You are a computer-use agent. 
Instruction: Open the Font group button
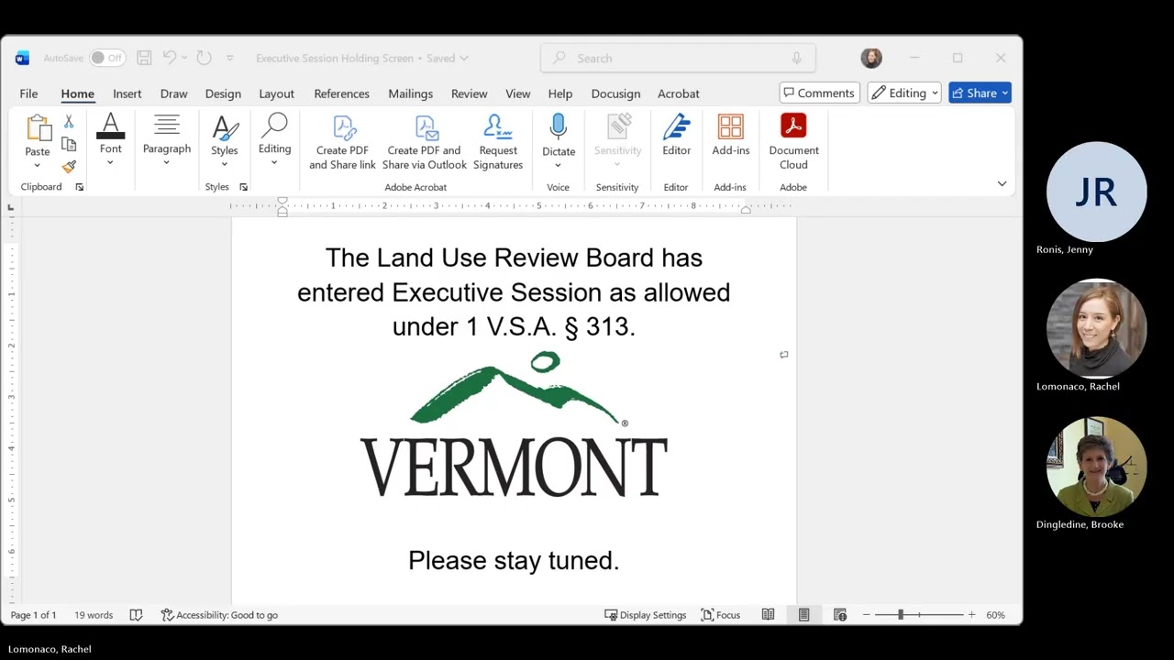[110, 140]
